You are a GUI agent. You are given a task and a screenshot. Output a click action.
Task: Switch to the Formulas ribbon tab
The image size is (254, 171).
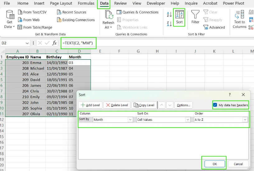click(86, 3)
